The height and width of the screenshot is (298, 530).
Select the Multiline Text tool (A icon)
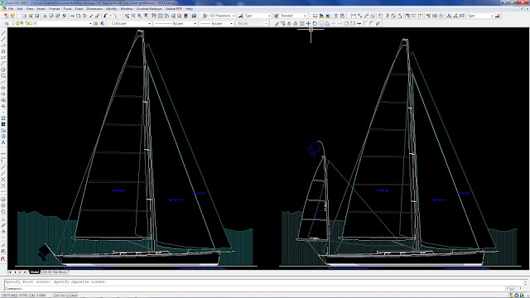(3, 142)
